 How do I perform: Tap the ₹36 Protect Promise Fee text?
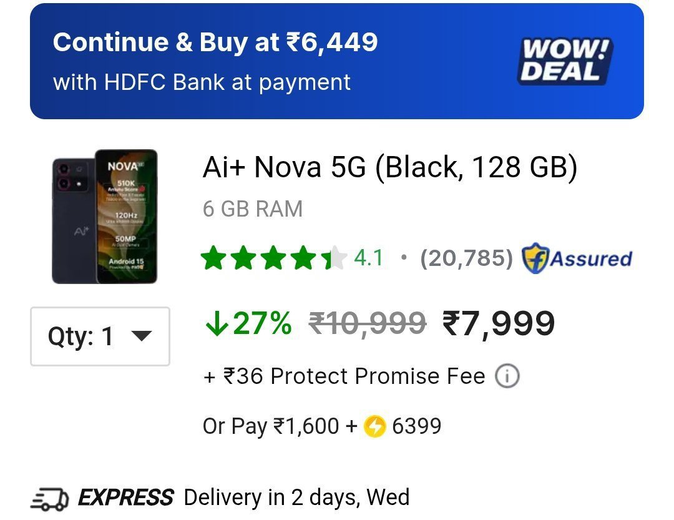tap(344, 376)
